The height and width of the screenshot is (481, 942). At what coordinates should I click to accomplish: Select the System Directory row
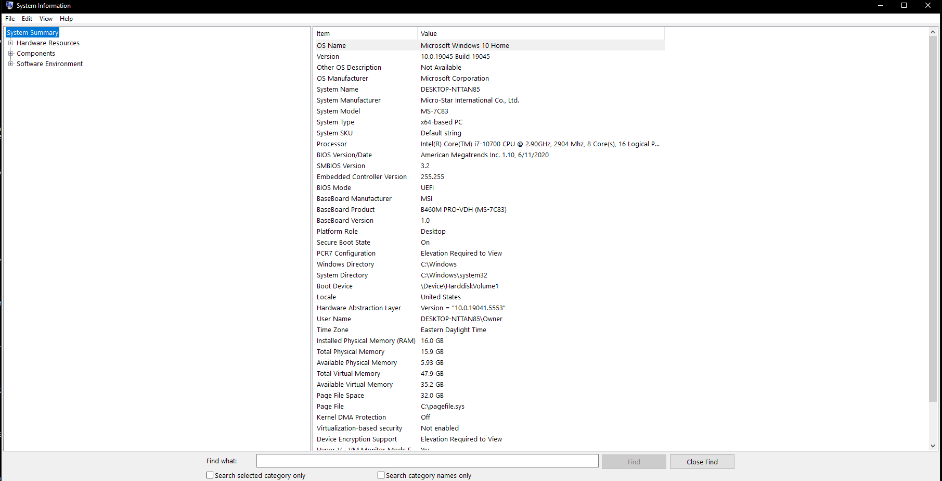(x=490, y=275)
